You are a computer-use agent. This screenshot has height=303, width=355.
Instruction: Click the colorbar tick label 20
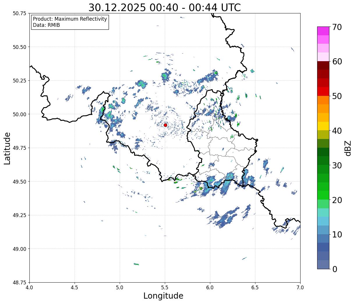tap(337, 200)
